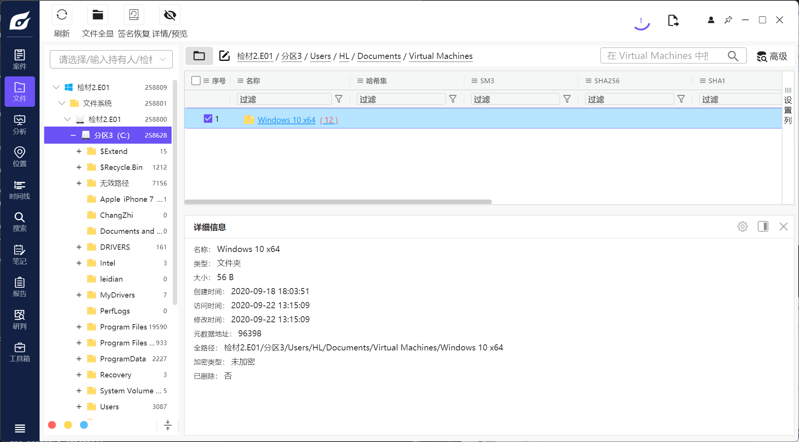799x442 pixels.
Task: Toggle the 详情/预览 eye icon
Action: coord(170,15)
